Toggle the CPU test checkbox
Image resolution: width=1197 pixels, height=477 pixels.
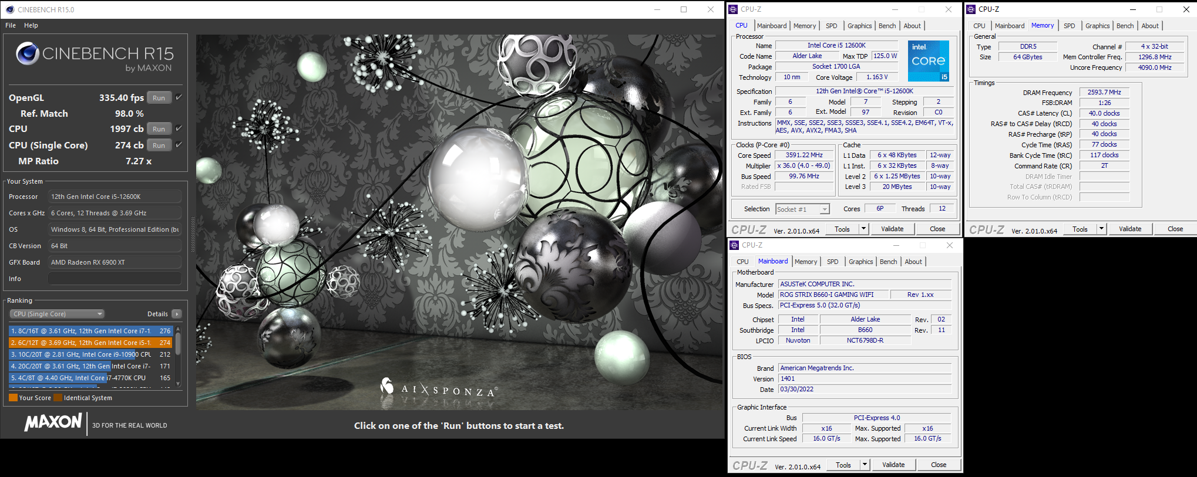click(179, 128)
